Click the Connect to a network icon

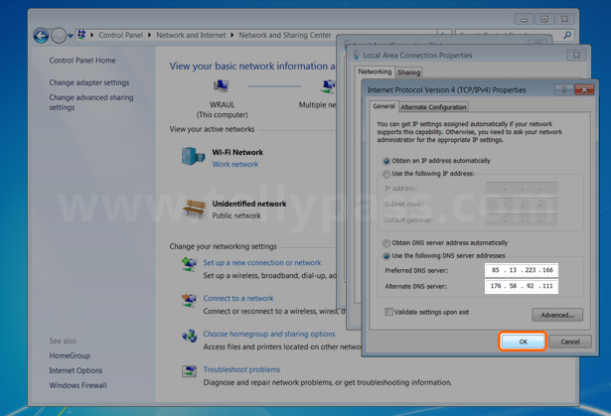189,300
